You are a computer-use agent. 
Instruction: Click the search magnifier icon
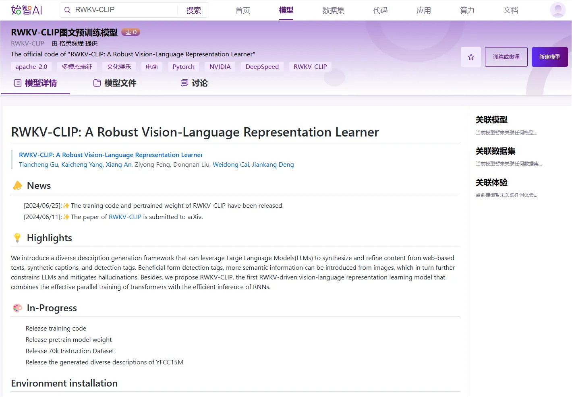68,10
